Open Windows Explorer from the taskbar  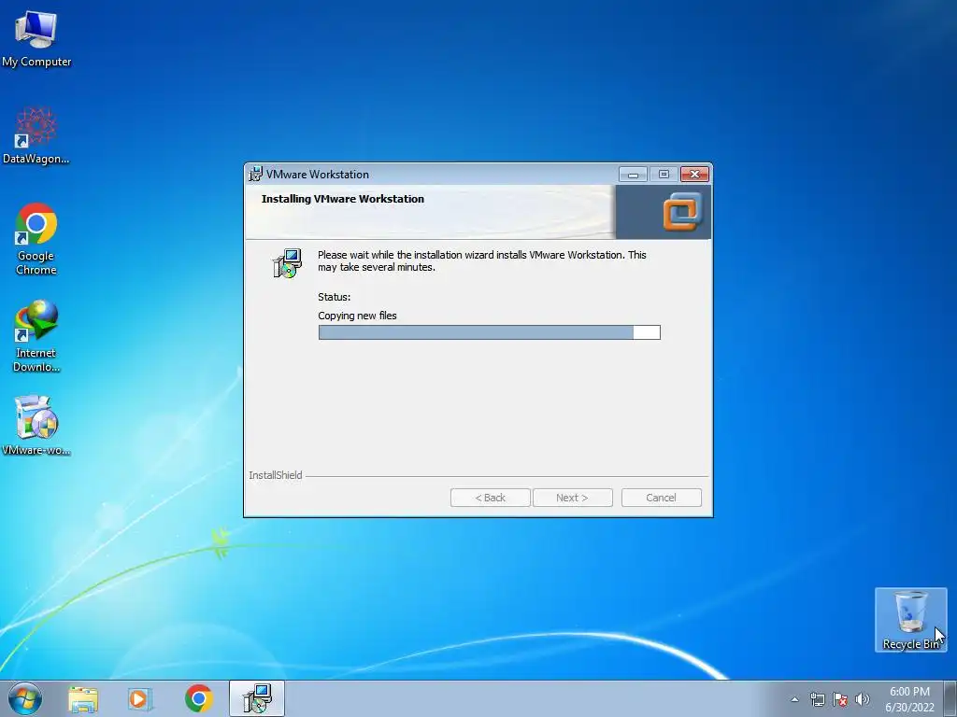pos(83,699)
